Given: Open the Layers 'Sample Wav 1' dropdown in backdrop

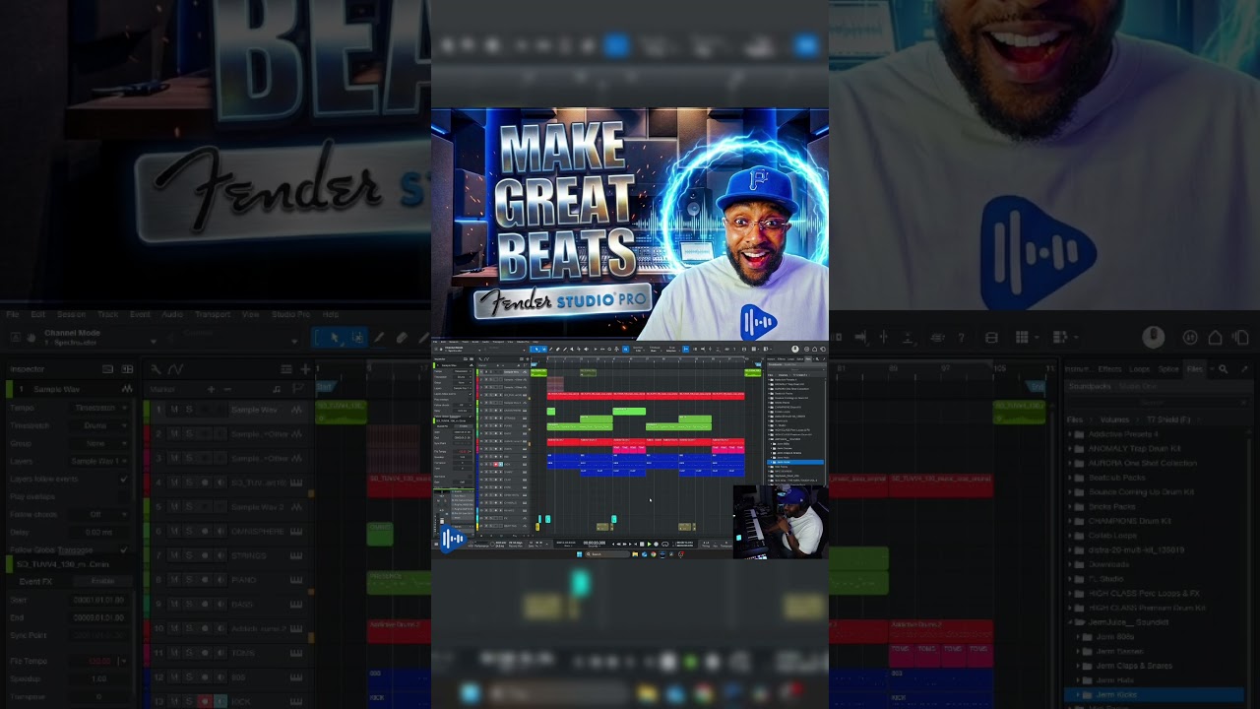Looking at the screenshot, I should click(98, 461).
